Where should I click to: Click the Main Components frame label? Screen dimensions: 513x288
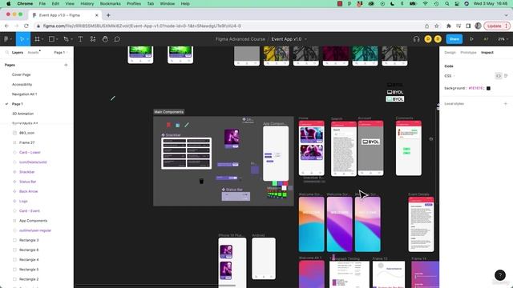[169, 112]
